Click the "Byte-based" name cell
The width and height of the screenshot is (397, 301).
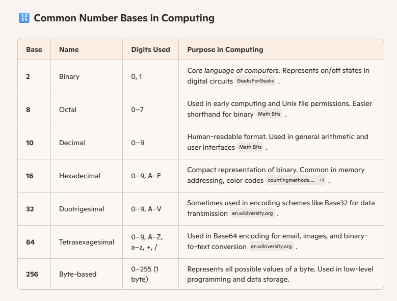coord(77,274)
